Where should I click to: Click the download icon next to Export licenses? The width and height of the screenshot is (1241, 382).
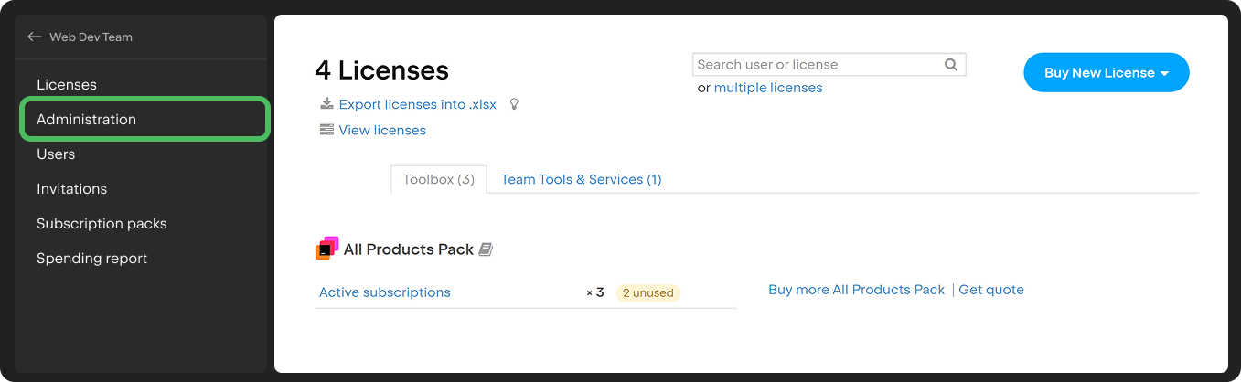326,104
